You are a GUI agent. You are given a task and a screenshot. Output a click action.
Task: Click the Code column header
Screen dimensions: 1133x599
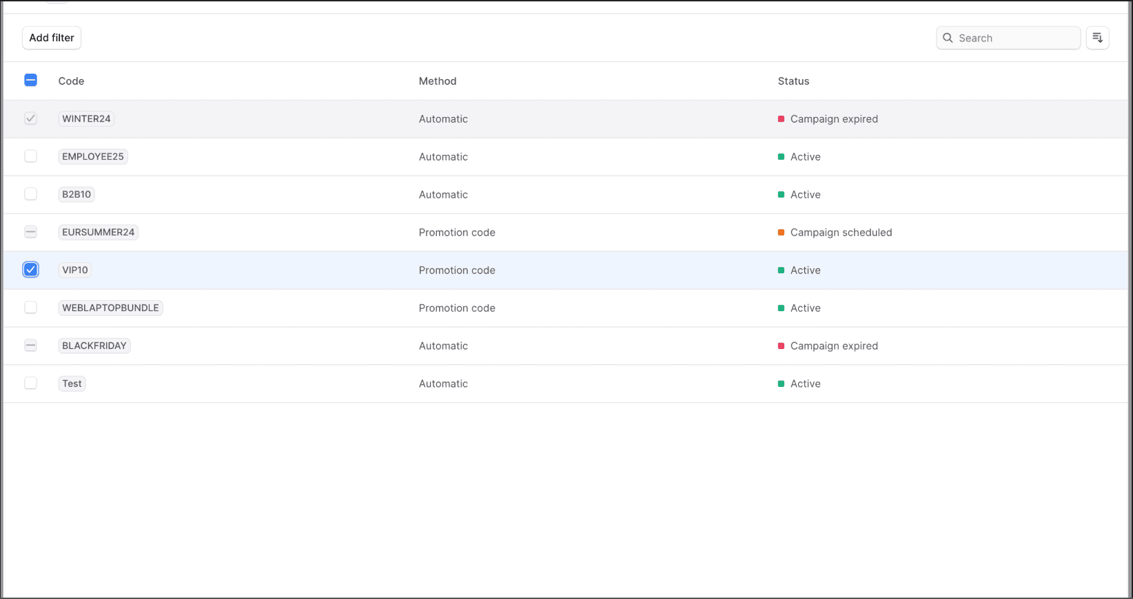(71, 81)
